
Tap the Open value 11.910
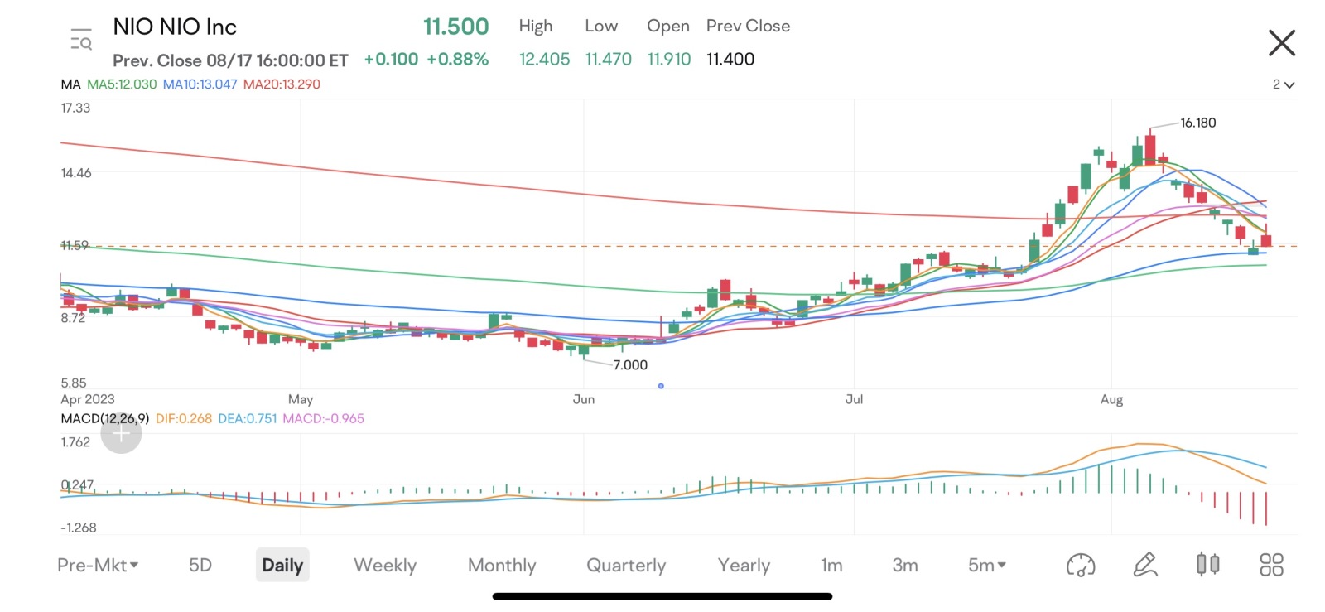(668, 59)
